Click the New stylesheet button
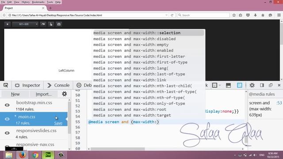The height and width of the screenshot is (159, 283). click(x=15, y=94)
